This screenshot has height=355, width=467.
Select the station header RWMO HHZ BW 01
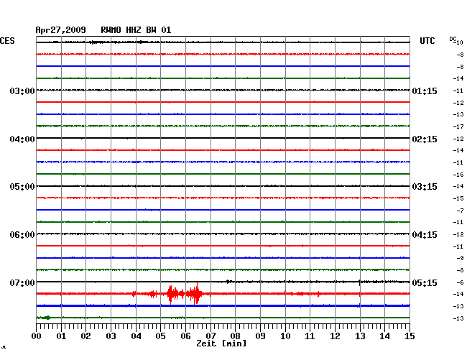136,30
